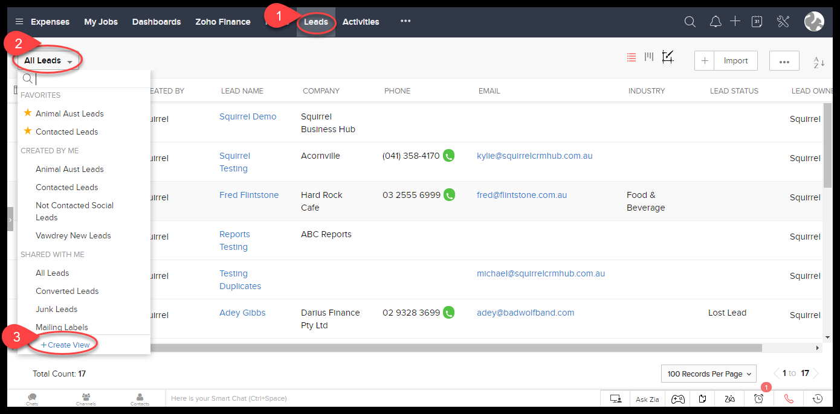Click the A-Z sort icon
The image size is (840, 414).
[x=819, y=62]
